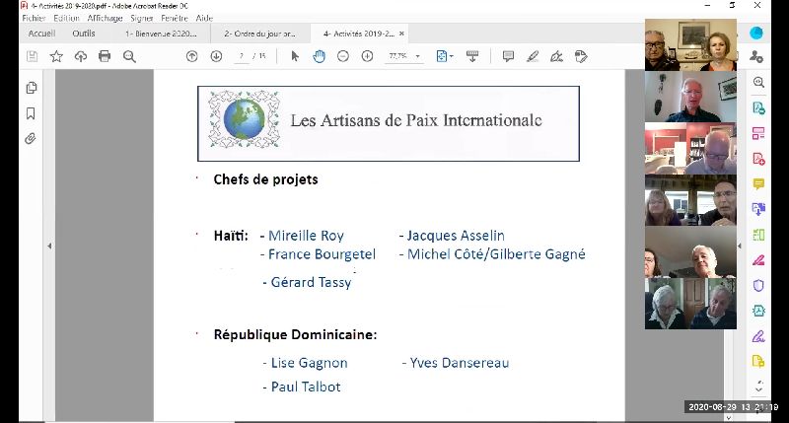Open the Compress PDF tool
The image size is (789, 423).
click(x=758, y=311)
